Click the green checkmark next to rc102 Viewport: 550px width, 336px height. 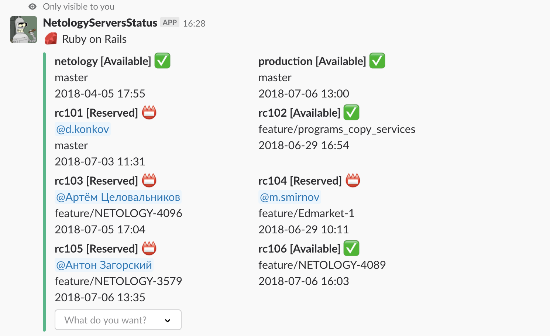tap(351, 113)
